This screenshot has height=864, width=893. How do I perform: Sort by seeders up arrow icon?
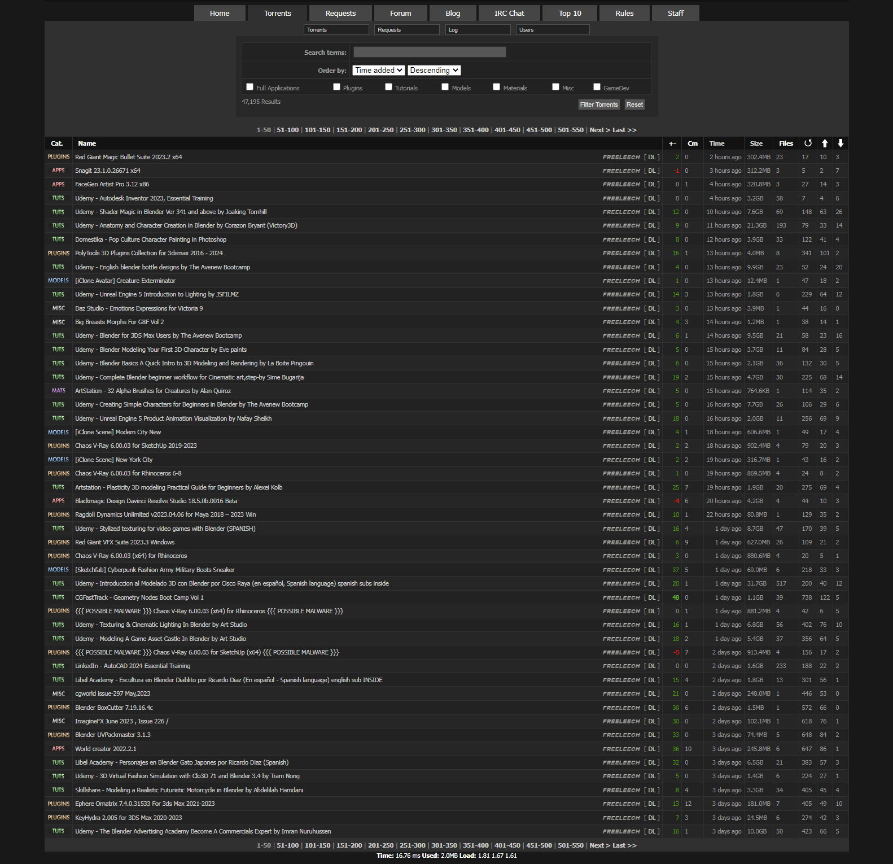(825, 143)
